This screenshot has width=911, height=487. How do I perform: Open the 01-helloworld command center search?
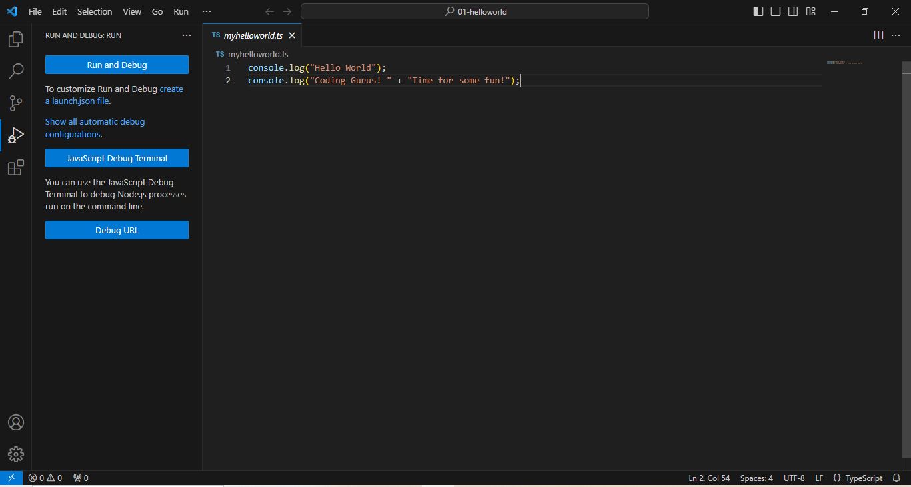(474, 11)
